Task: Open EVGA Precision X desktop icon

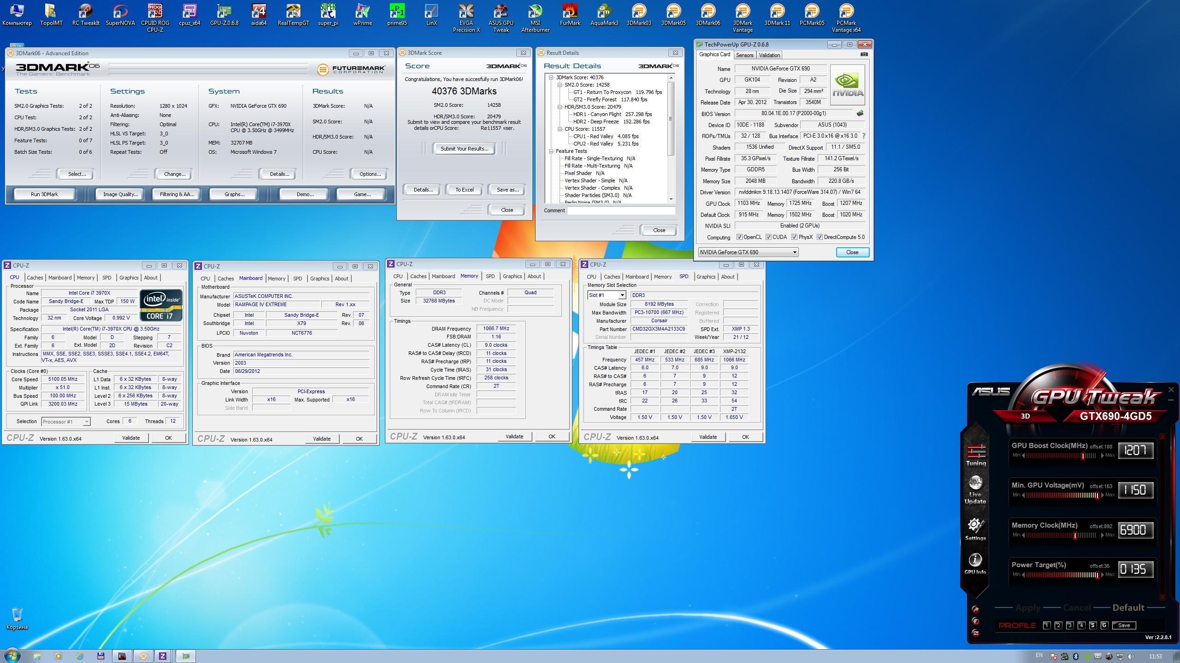Action: [466, 18]
